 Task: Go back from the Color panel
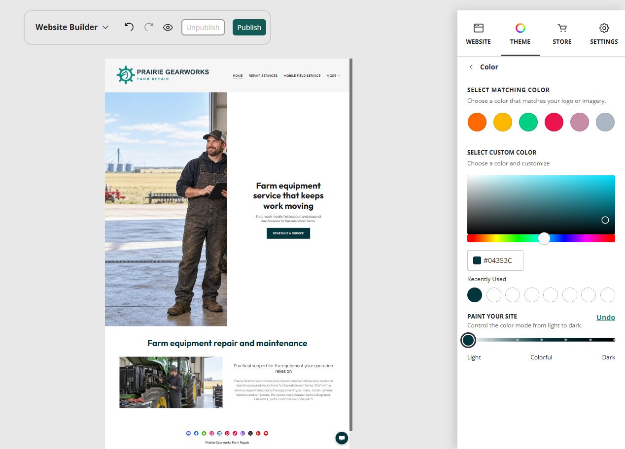pyautogui.click(x=471, y=67)
